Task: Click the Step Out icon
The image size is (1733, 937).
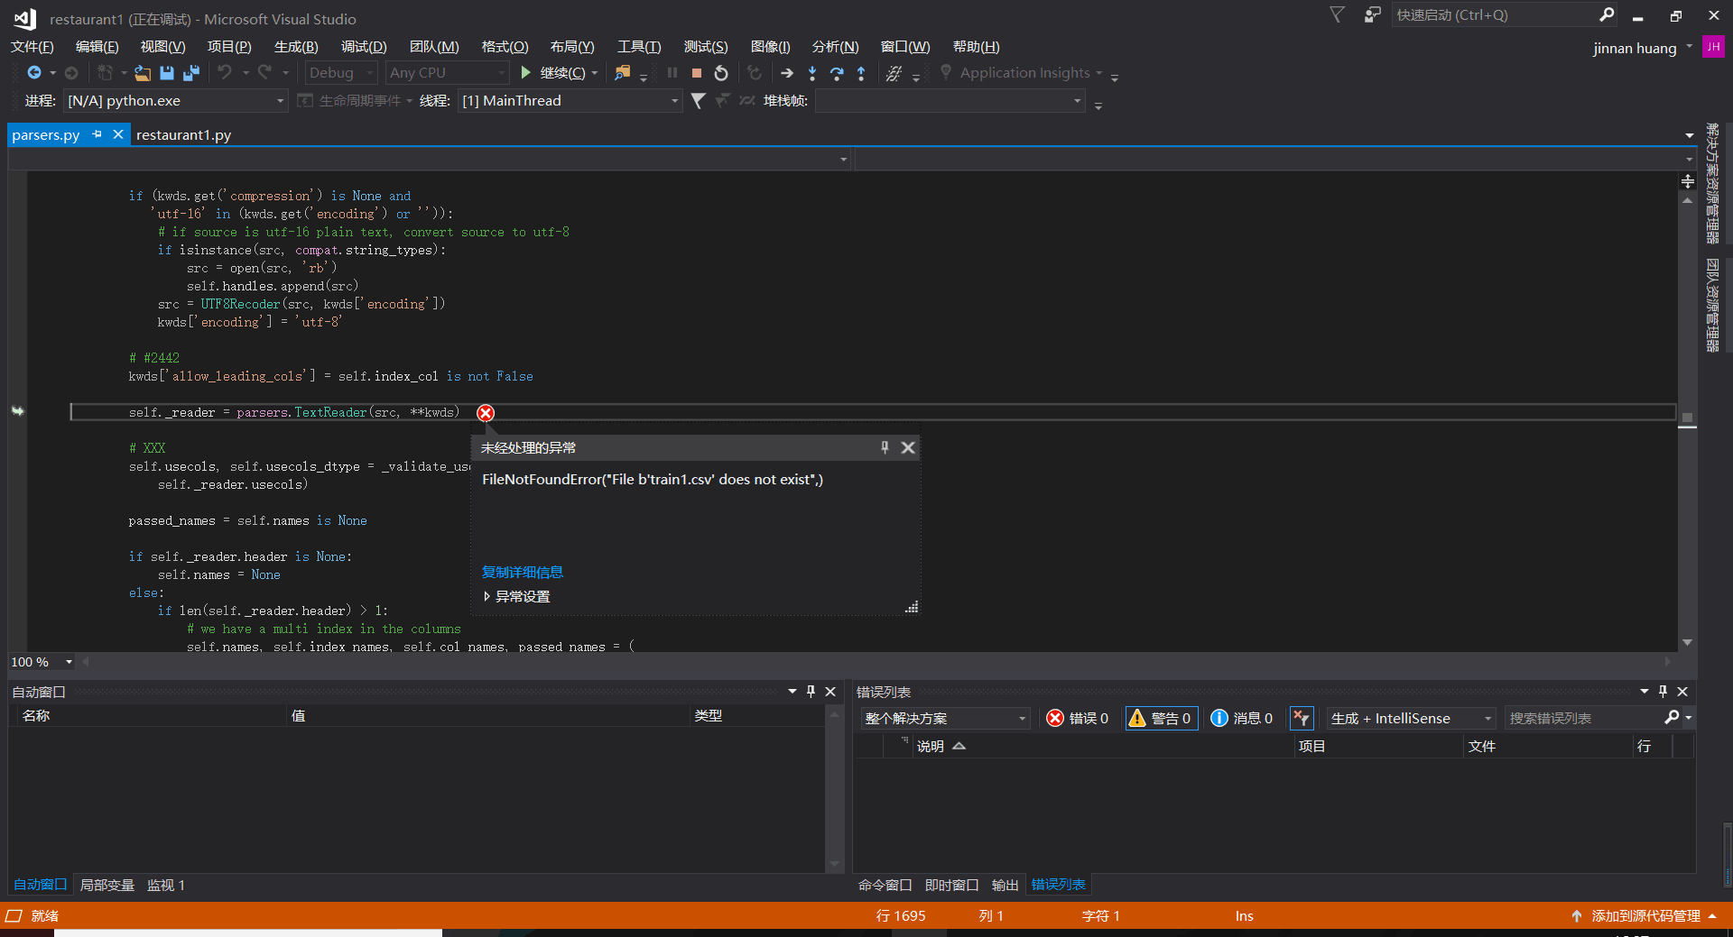Action: [861, 73]
